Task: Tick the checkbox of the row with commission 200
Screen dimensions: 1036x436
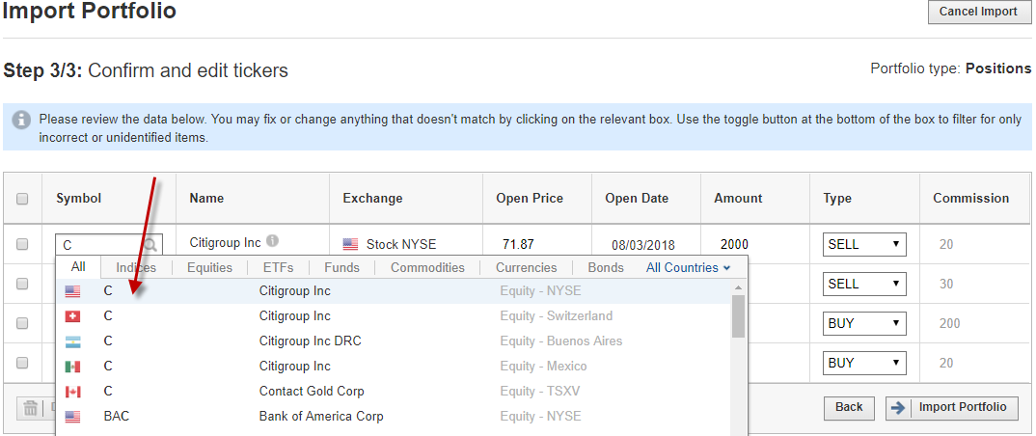Action: coord(22,323)
